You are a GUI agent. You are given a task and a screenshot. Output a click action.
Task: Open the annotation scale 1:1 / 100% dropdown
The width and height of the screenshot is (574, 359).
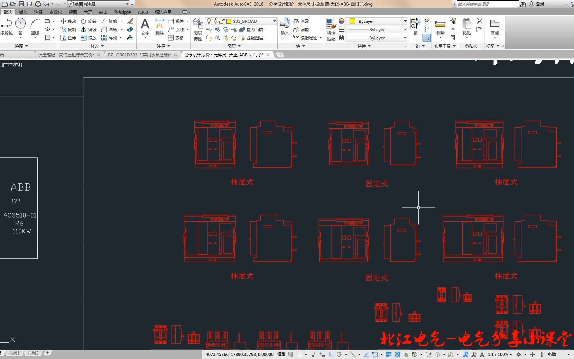point(500,354)
